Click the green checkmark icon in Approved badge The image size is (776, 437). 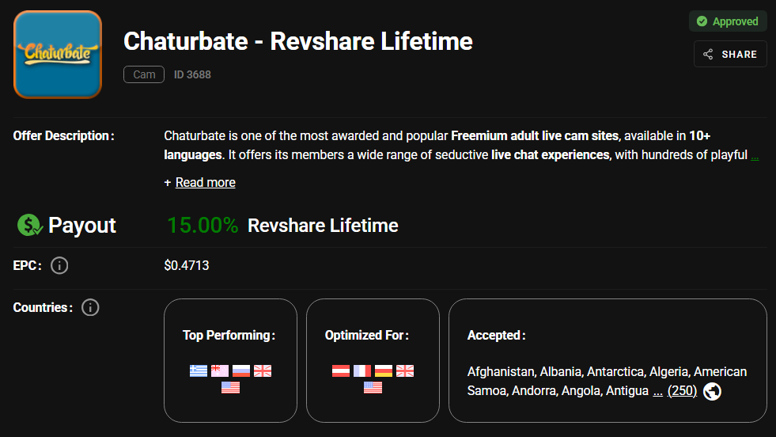[x=702, y=21]
